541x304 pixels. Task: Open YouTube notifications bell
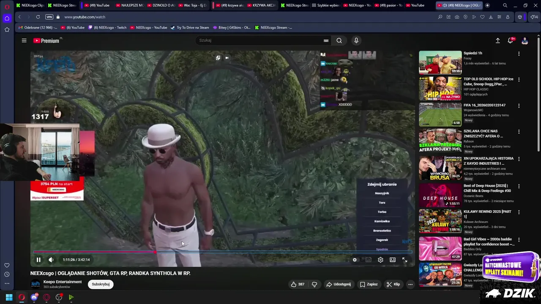click(x=510, y=41)
